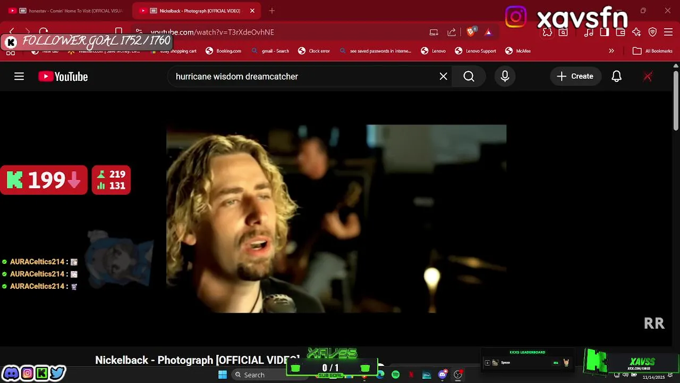Open the gmail - Search bookmark
The height and width of the screenshot is (383, 680).
click(x=270, y=51)
